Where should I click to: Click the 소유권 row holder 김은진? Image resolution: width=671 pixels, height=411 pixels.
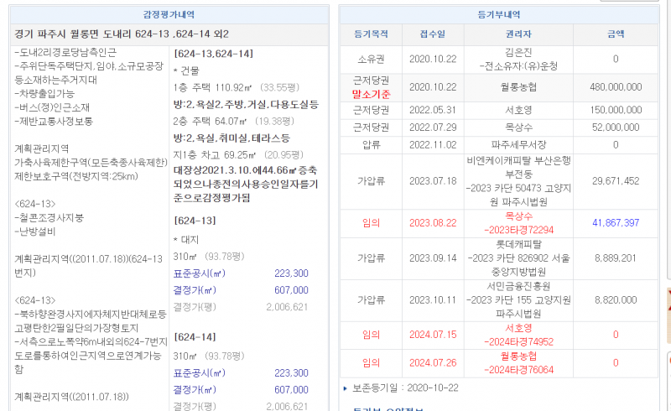pos(518,51)
